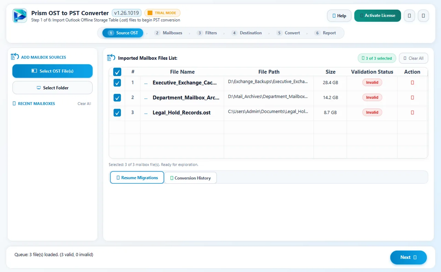Uncheck the Executive_Exchange_Cac row checkbox
This screenshot has height=272, width=441.
(117, 83)
